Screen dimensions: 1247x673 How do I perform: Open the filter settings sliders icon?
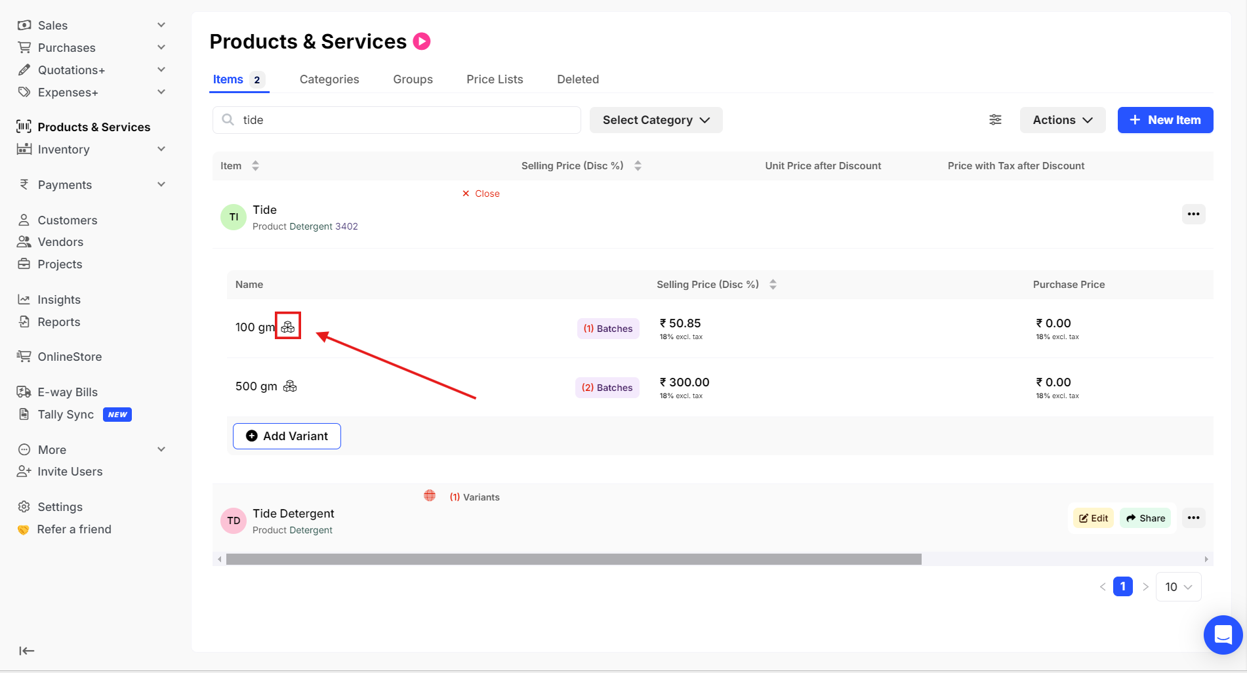pyautogui.click(x=995, y=119)
